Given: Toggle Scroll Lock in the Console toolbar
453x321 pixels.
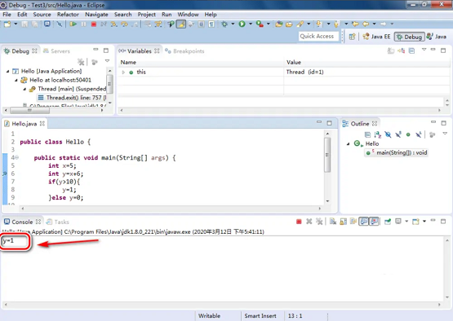Looking at the screenshot, I should [x=343, y=222].
